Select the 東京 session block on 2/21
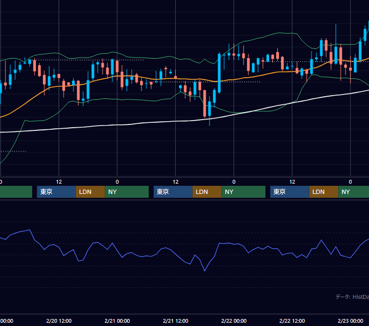The height and width of the screenshot is (326, 369). tap(173, 192)
